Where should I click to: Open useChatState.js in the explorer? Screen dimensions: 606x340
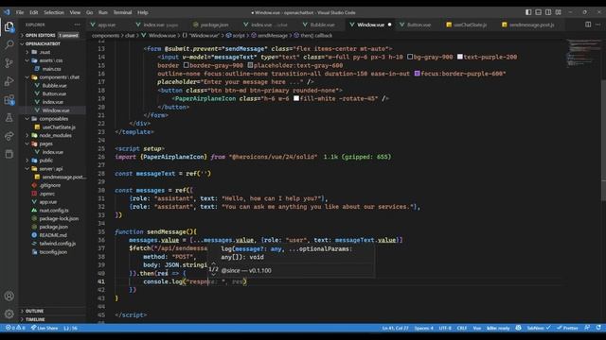[52, 127]
